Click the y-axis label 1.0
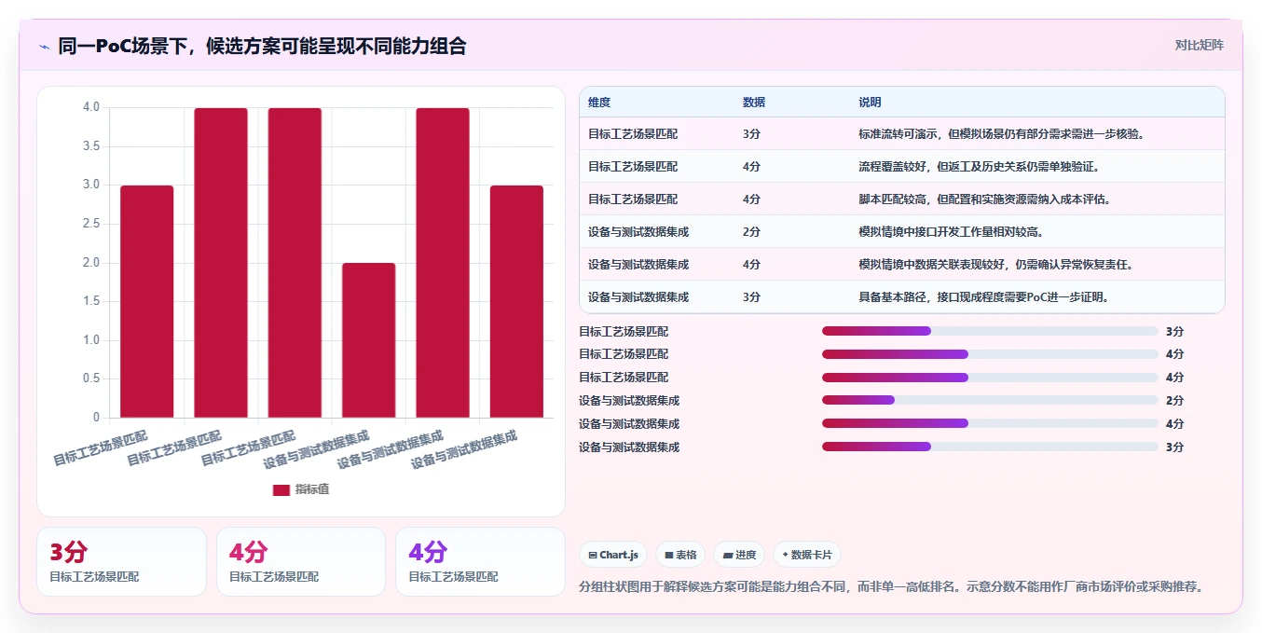 pyautogui.click(x=90, y=340)
